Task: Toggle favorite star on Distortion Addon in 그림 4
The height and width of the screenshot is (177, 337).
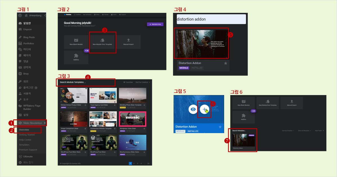Action: 226,63
